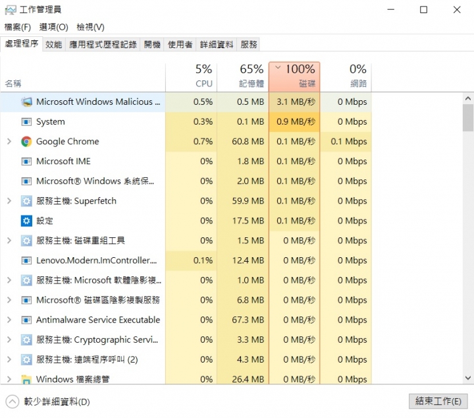Screen dimensions: 474x418
Task: Select the 處理程序 tab
Action: 22,44
